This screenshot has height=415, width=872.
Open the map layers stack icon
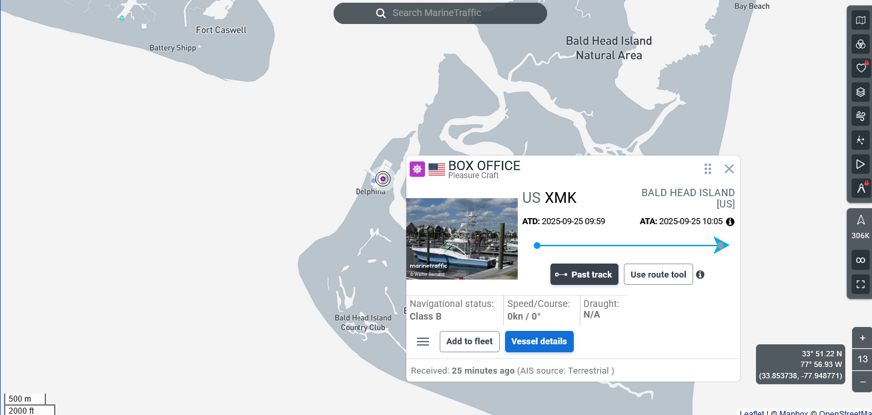pyautogui.click(x=861, y=92)
